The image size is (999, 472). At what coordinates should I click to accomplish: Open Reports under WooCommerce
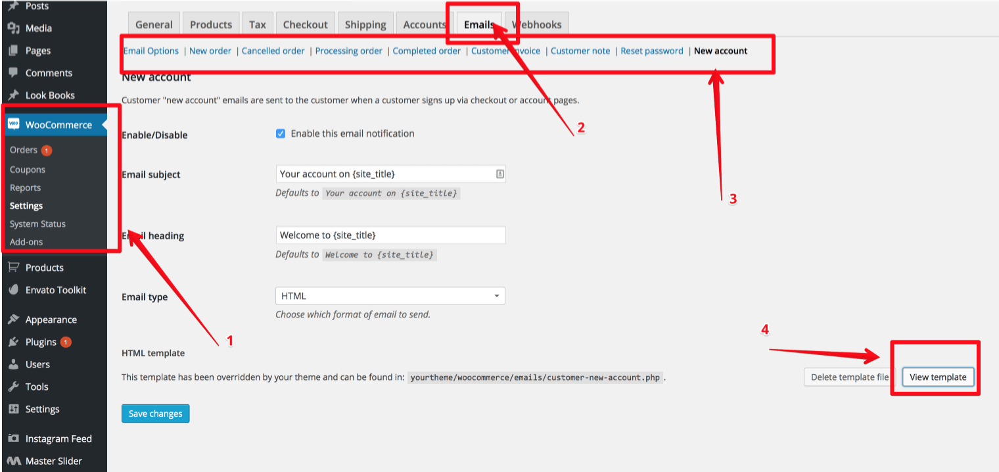pos(26,187)
